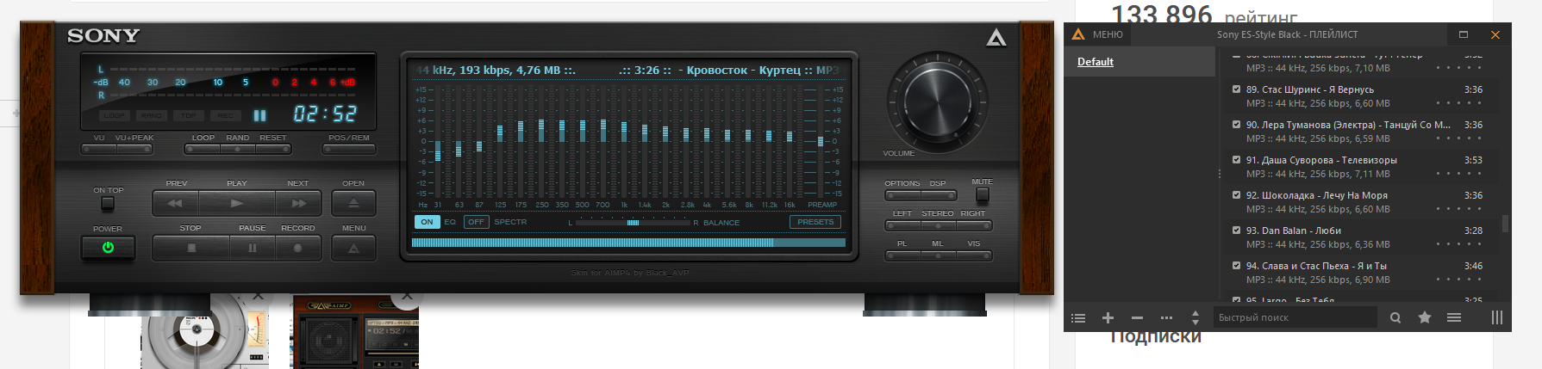Skip back with the PREV button
Viewport: 1542px width, 369px height.
176,204
